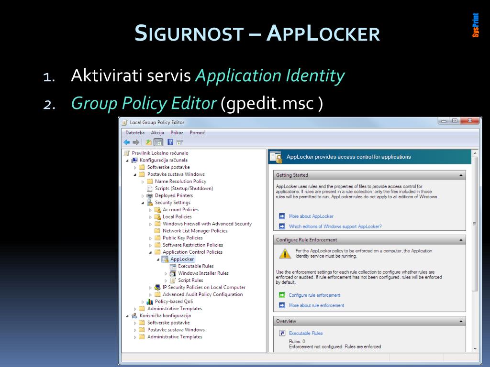Screen dimensions: 490x367
Task: Minimize the Local Group Policy Editor window
Action: point(444,121)
